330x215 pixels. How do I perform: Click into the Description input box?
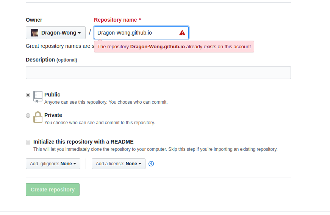(158, 73)
